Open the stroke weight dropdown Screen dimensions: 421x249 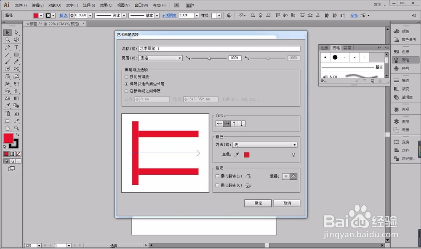(90, 16)
